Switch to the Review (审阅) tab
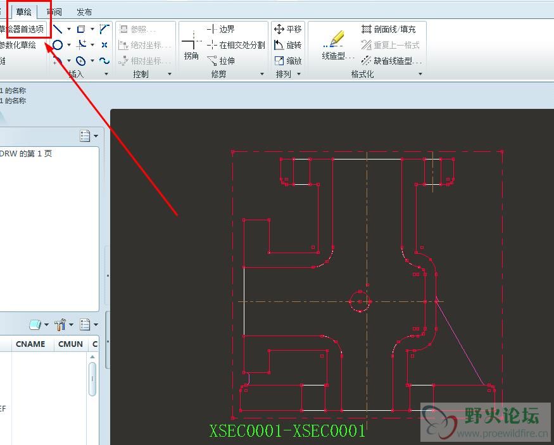 click(x=54, y=11)
